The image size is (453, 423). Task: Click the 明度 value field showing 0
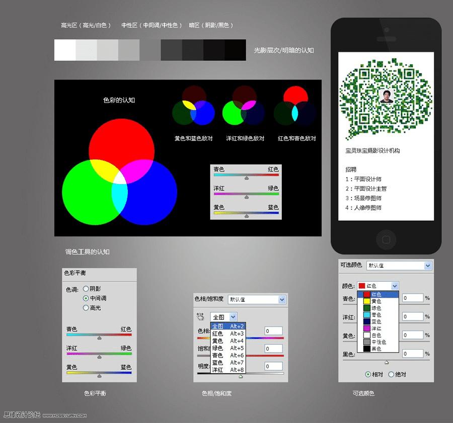click(x=273, y=366)
